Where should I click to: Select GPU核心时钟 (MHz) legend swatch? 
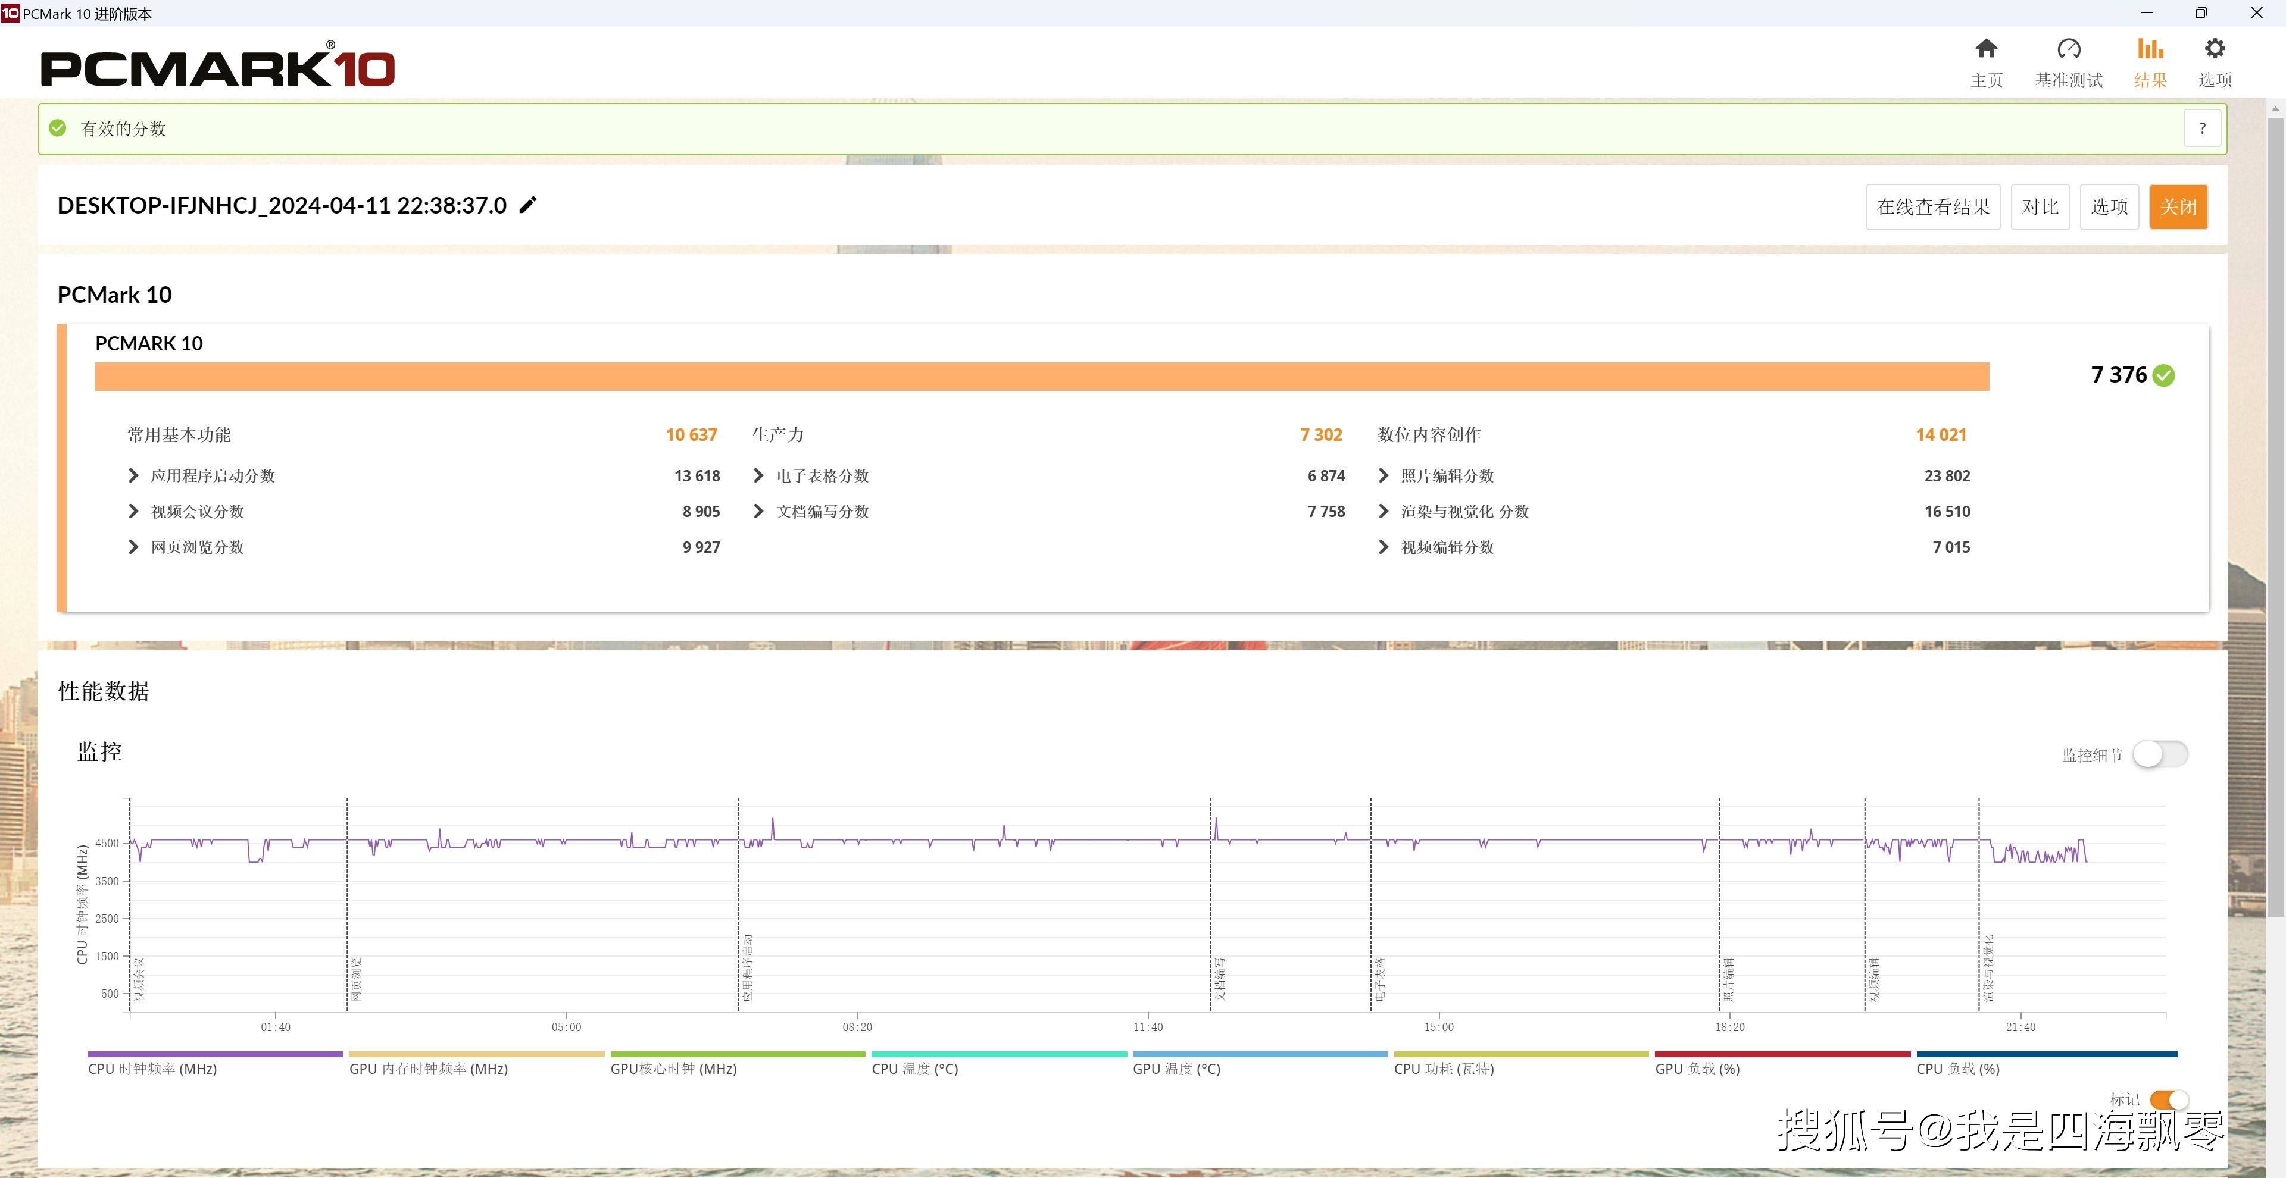(x=738, y=1054)
